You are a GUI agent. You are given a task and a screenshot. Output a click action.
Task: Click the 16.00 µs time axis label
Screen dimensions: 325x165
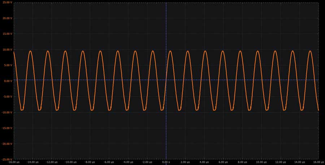click(318, 162)
